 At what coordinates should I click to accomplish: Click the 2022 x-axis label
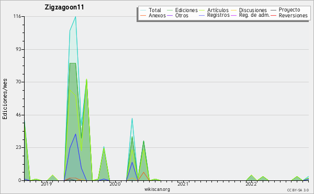click(251, 184)
